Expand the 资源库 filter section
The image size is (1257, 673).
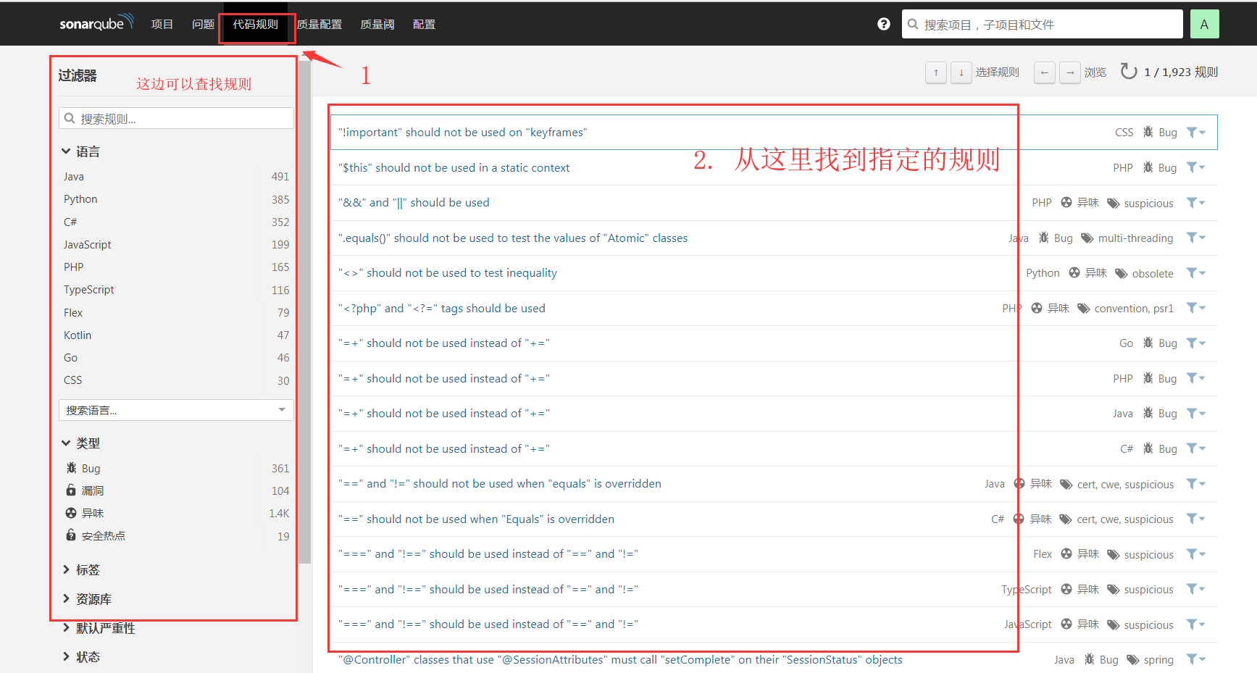pyautogui.click(x=93, y=598)
